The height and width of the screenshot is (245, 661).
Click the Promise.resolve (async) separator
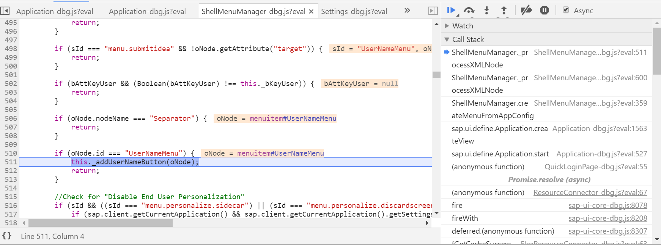point(549,179)
